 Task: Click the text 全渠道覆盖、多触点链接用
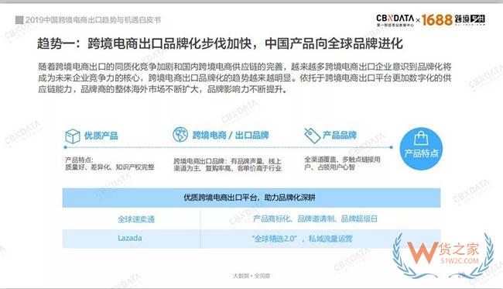coord(342,160)
